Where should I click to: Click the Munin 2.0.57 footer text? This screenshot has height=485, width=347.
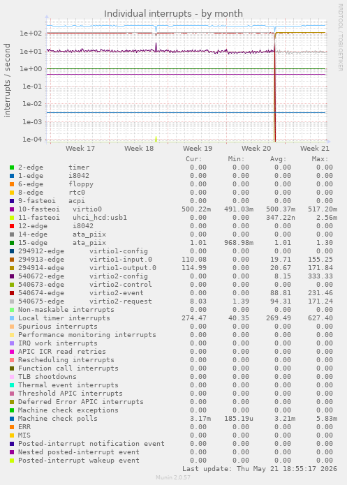[173, 477]
